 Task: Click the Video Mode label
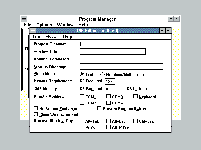[x=45, y=74]
